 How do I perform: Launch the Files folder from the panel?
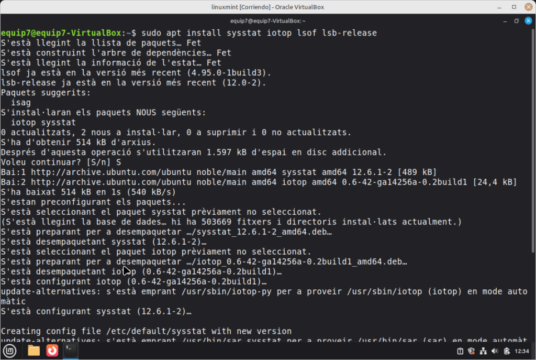pos(33,350)
